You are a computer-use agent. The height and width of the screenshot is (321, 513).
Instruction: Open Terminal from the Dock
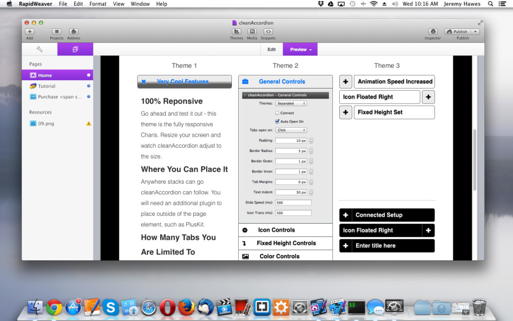click(x=356, y=307)
